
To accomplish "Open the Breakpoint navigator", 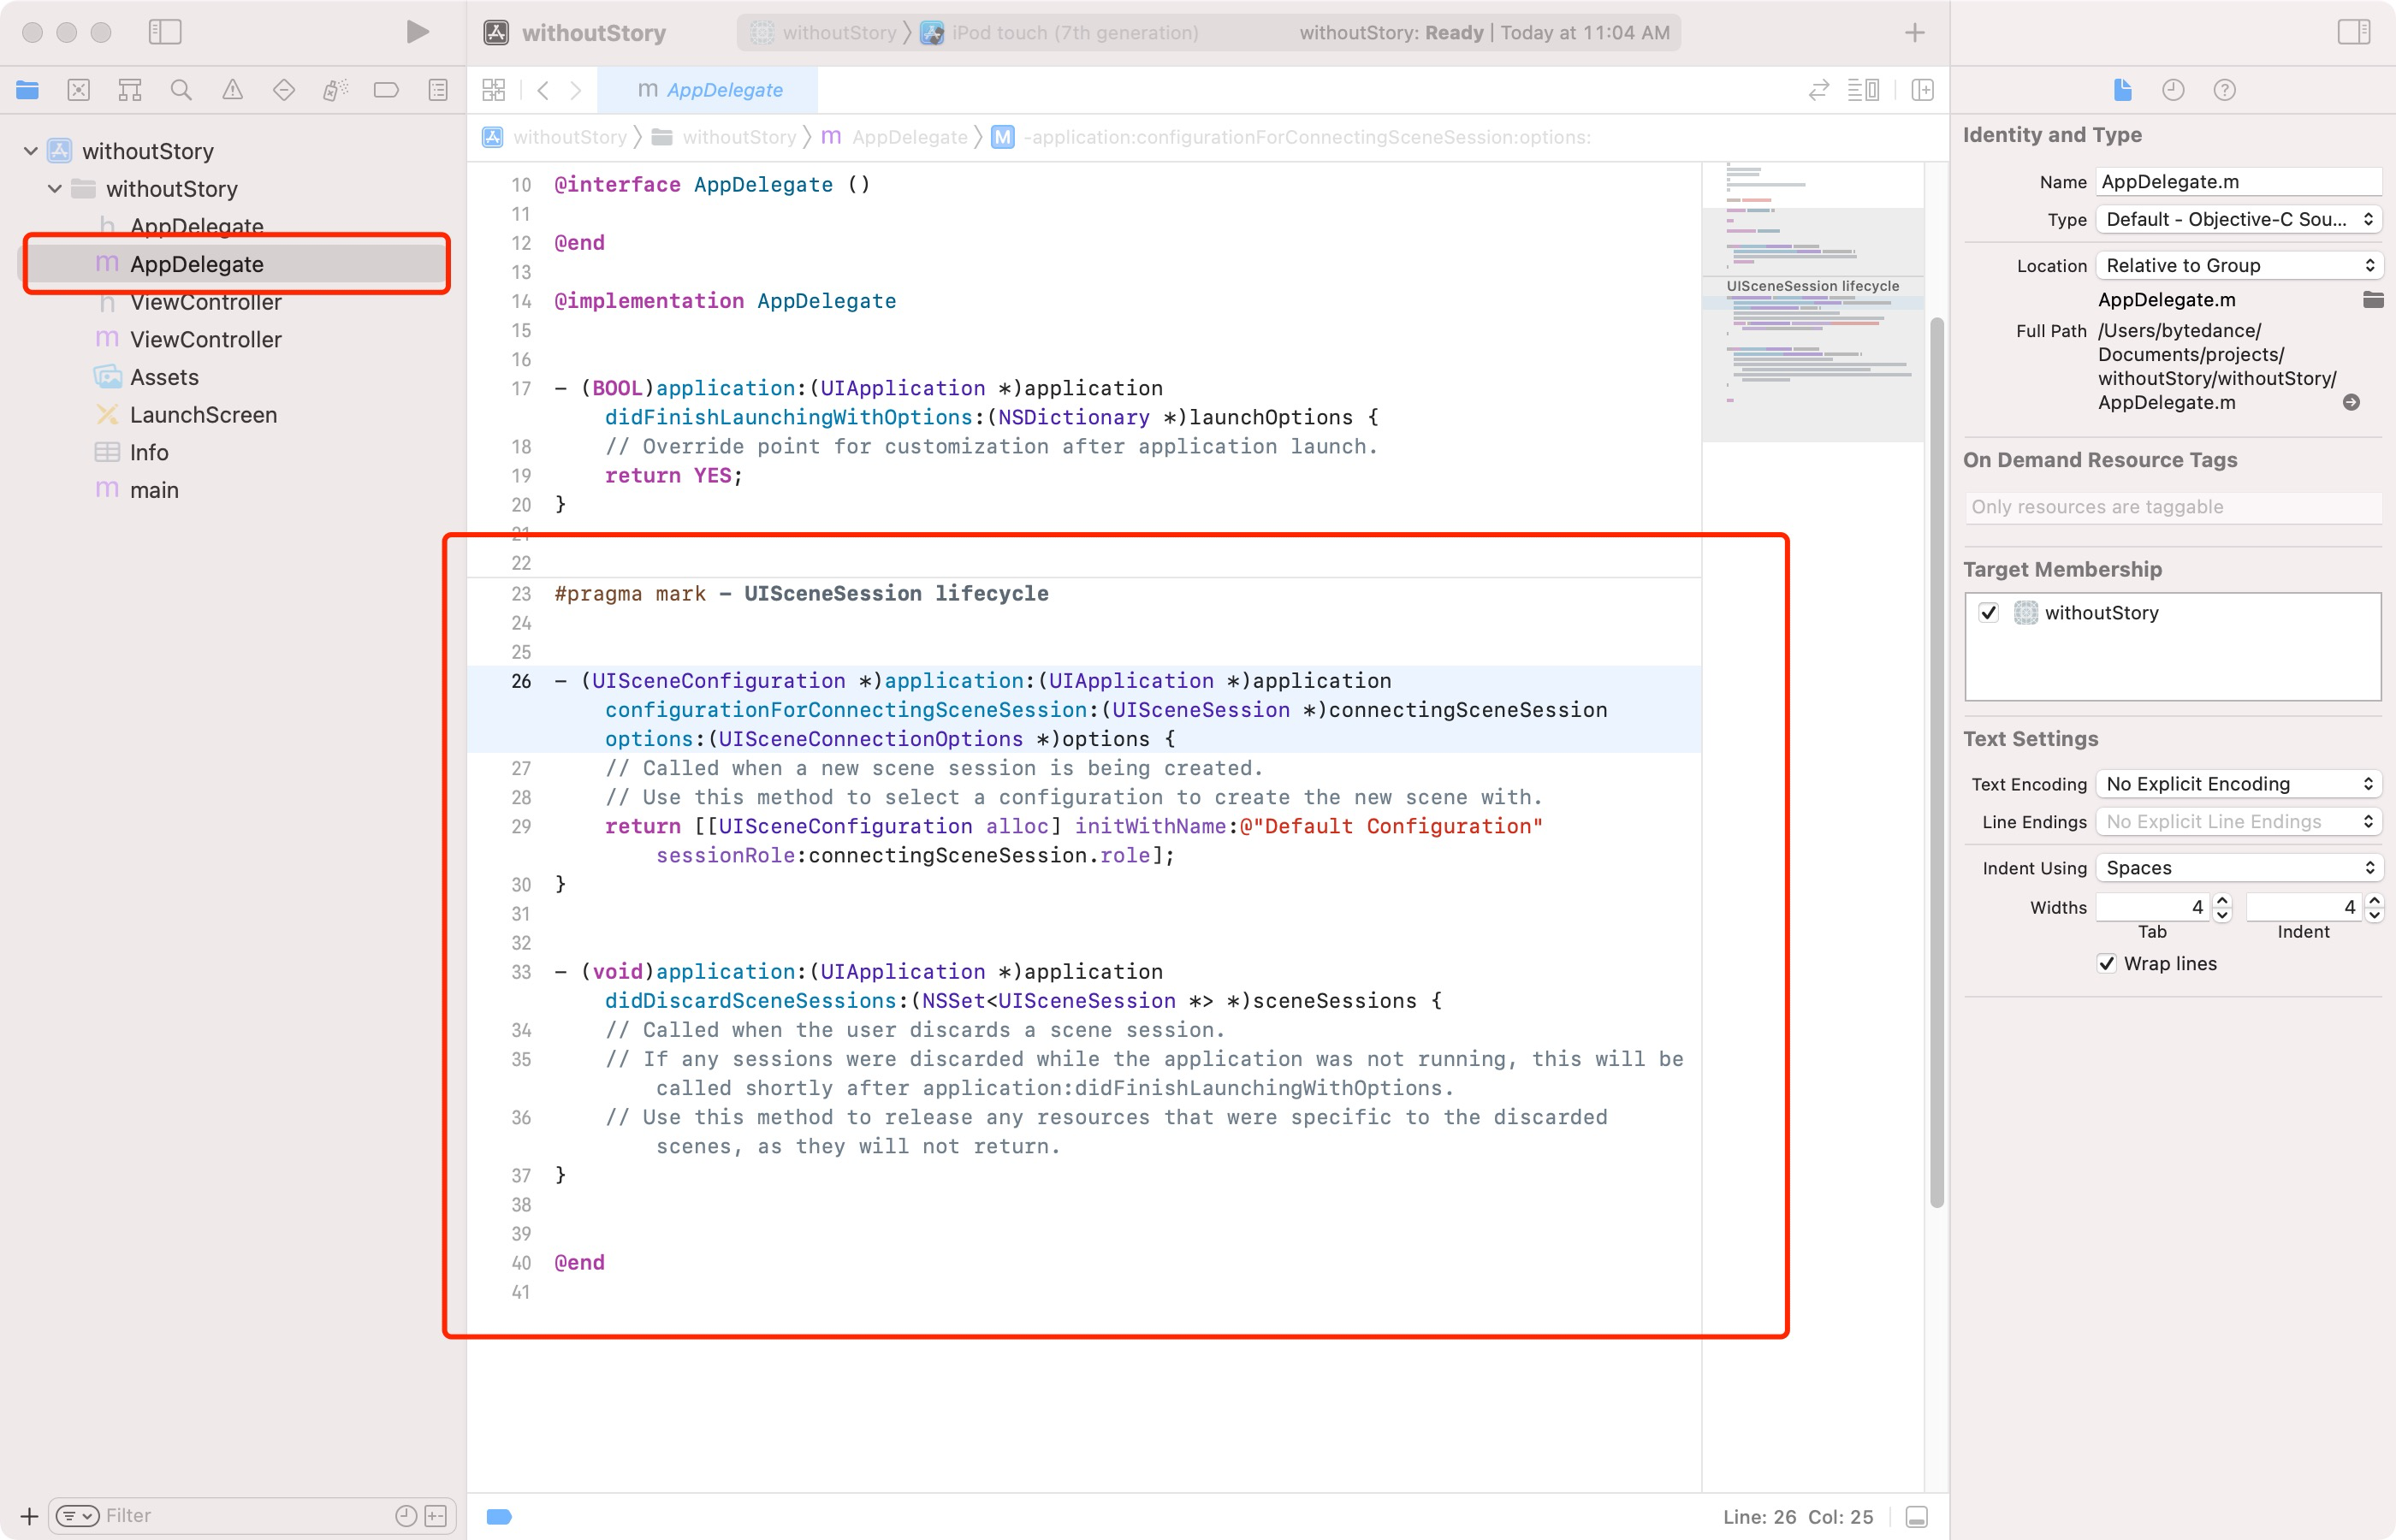I will (385, 89).
